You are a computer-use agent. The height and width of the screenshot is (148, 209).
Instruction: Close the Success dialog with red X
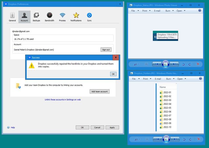pos(116,57)
